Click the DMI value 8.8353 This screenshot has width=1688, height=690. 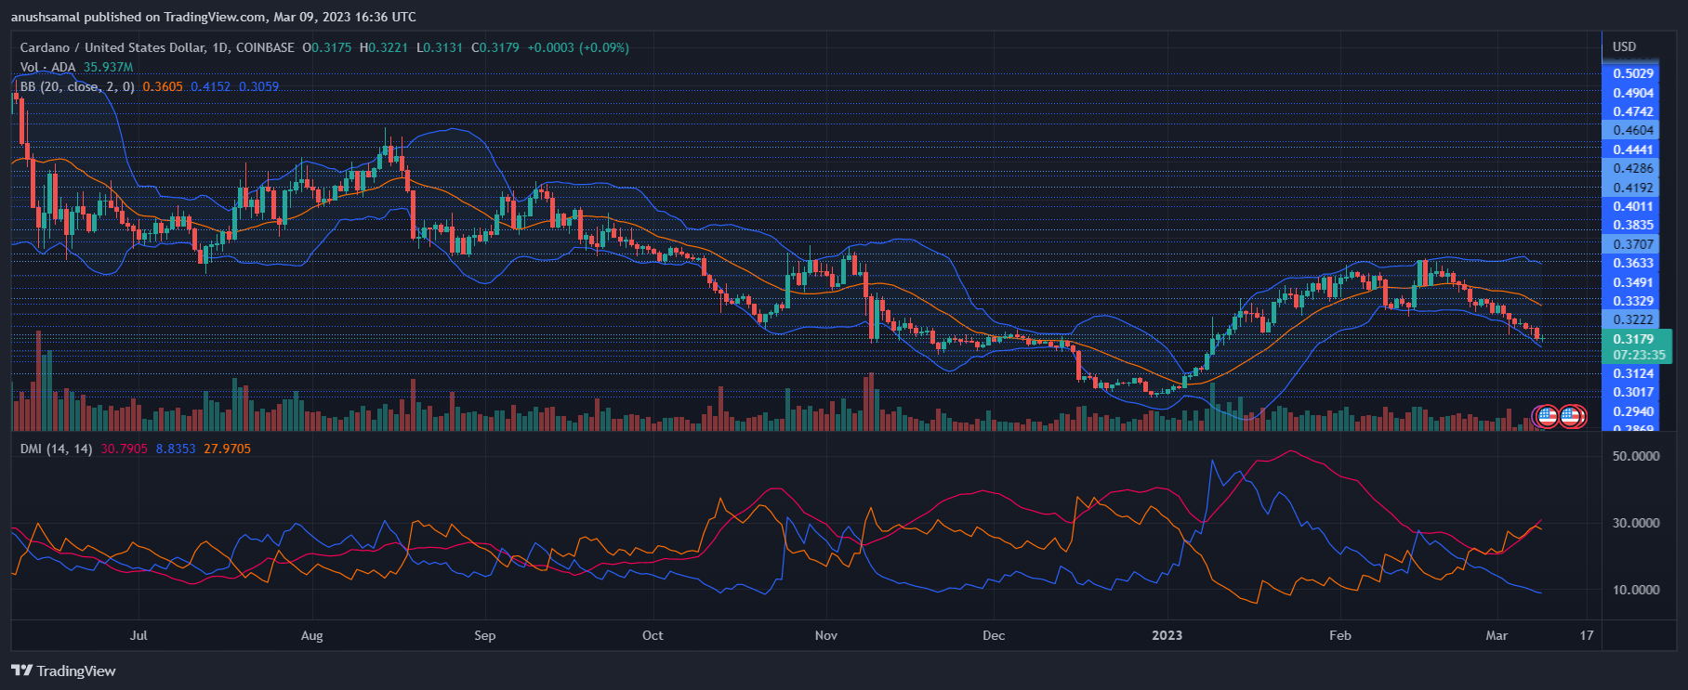click(x=176, y=449)
